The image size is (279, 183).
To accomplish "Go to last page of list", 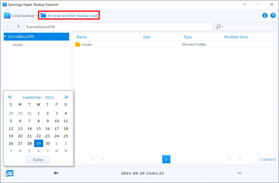I will (x=239, y=159).
